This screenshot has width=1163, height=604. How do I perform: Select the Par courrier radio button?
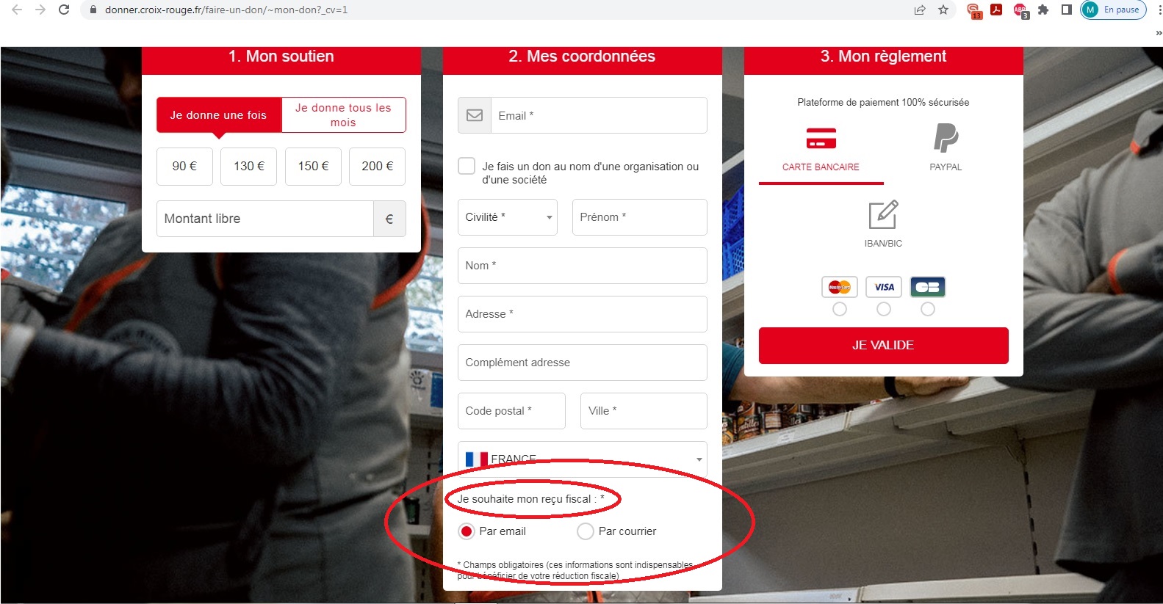[x=586, y=531]
